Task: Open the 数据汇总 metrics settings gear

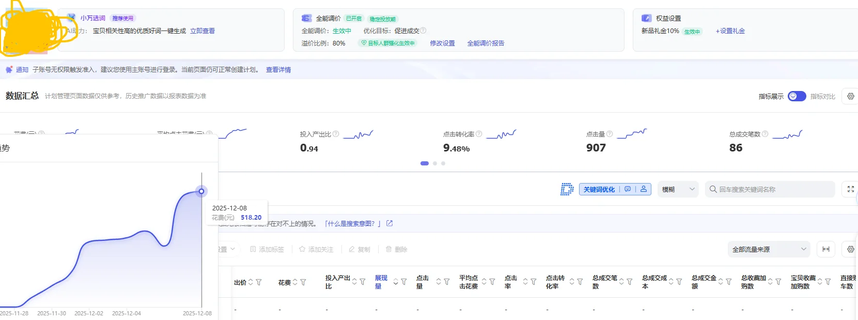Action: (851, 96)
